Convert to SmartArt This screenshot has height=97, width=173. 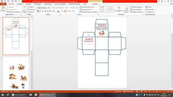tap(89, 12)
